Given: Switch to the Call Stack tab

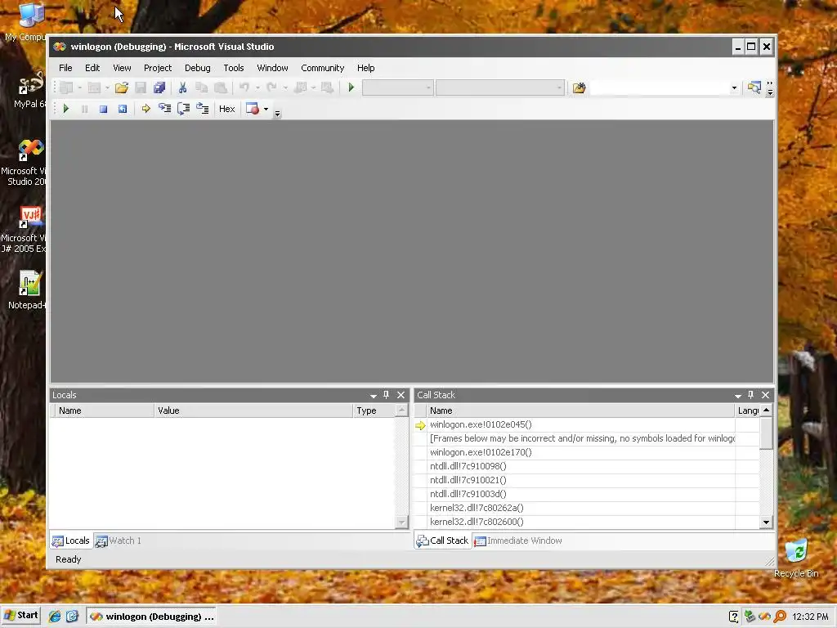Looking at the screenshot, I should (442, 541).
